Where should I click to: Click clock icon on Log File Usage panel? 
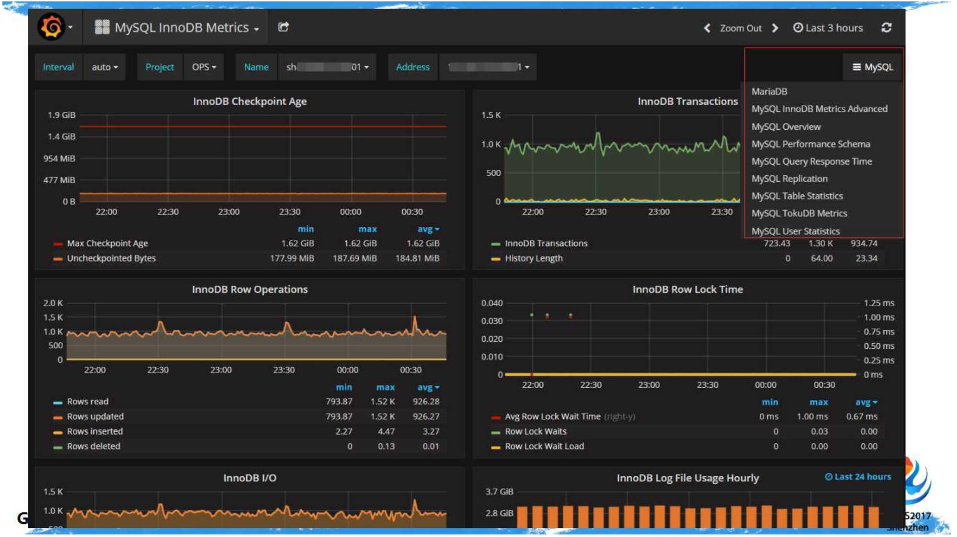coord(829,477)
